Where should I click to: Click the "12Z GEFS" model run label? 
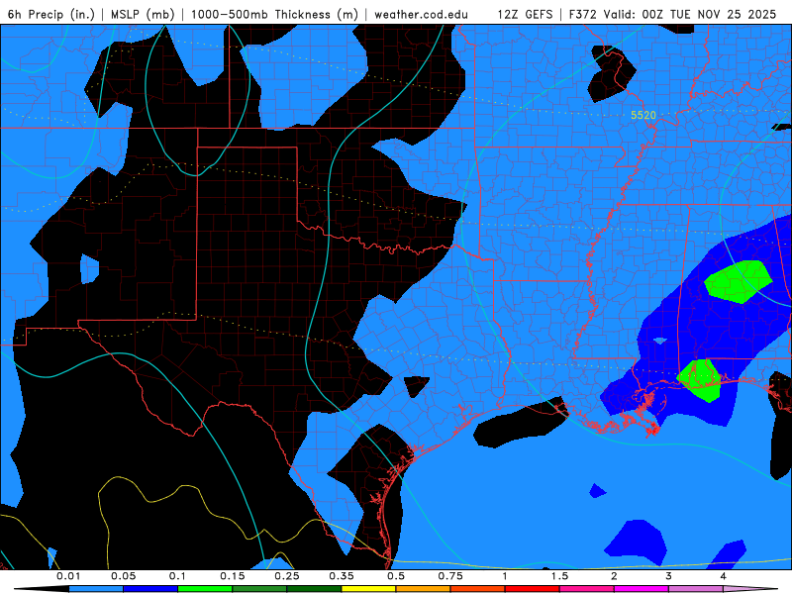[525, 14]
